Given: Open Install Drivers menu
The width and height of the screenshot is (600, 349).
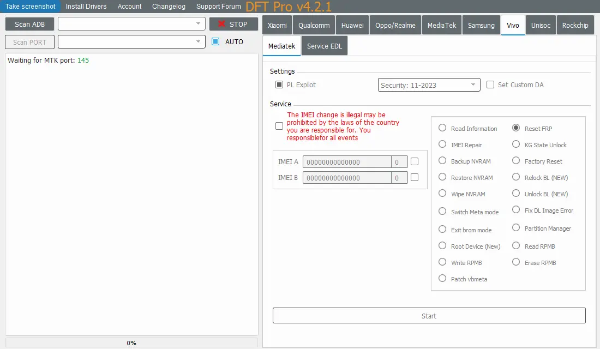Looking at the screenshot, I should click(x=86, y=6).
